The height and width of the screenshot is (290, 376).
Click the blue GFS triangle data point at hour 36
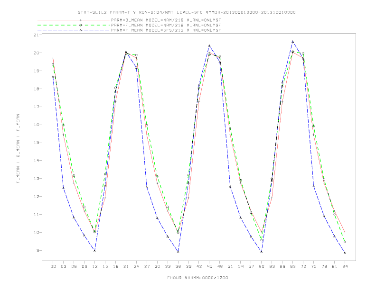coord(178,252)
